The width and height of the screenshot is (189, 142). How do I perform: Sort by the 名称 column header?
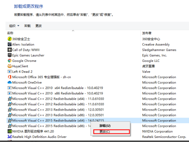pos(10,33)
